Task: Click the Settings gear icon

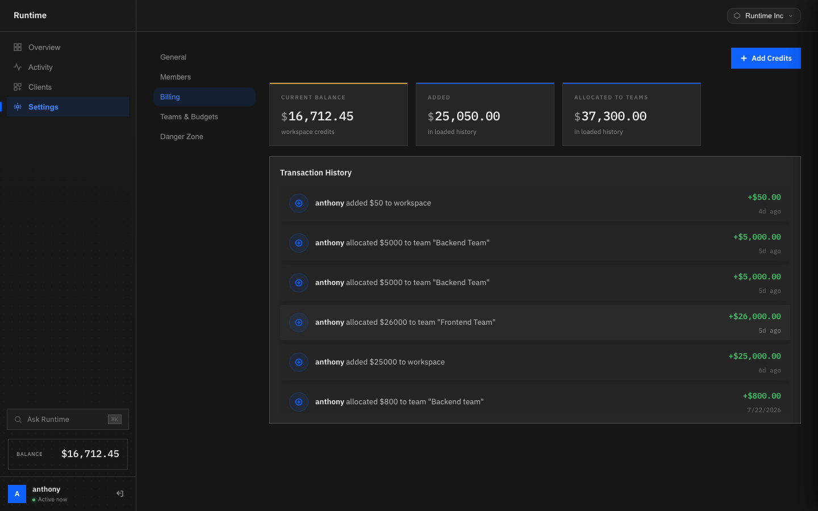Action: pos(18,107)
